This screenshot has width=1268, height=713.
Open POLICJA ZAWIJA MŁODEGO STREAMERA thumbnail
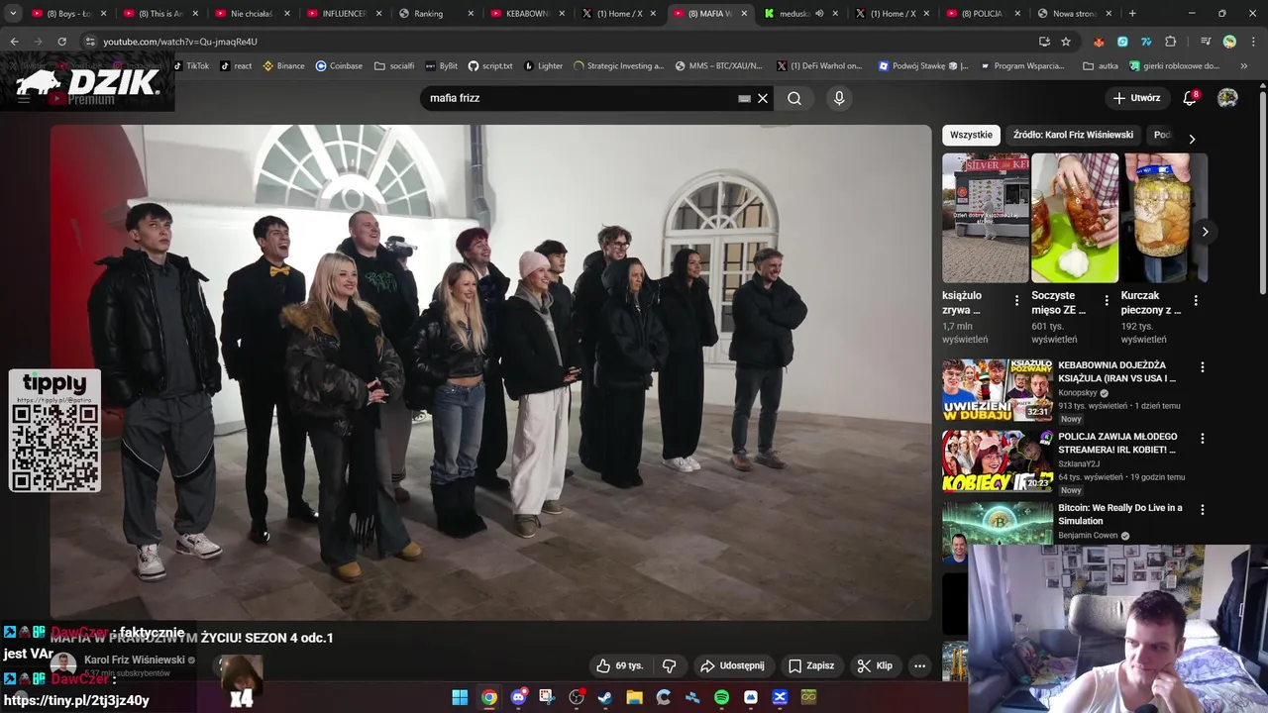[x=997, y=461]
